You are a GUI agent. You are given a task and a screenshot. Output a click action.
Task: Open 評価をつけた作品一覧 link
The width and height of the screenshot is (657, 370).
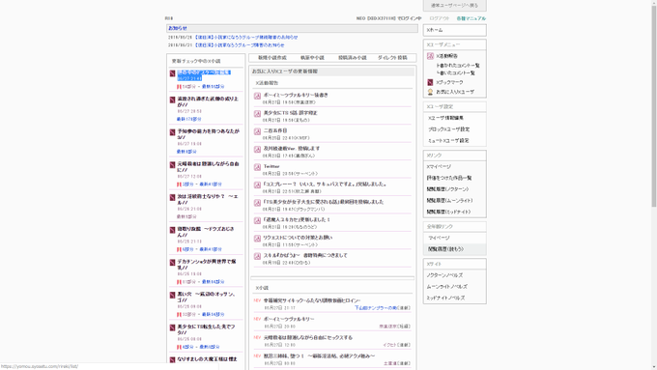click(449, 178)
